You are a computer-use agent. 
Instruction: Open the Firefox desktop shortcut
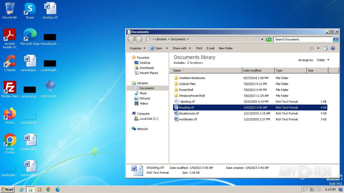click(x=10, y=116)
